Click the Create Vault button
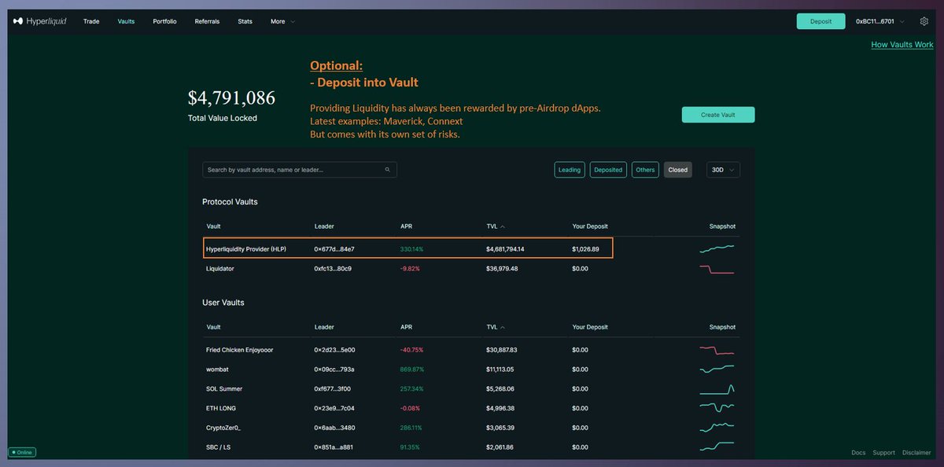 click(x=718, y=115)
